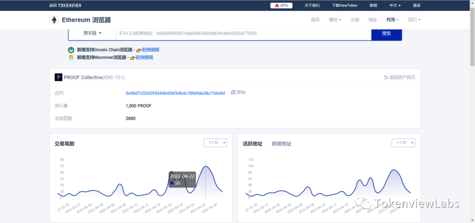Click the Gnosis Chain green icon
The image size is (475, 223).
point(71,50)
